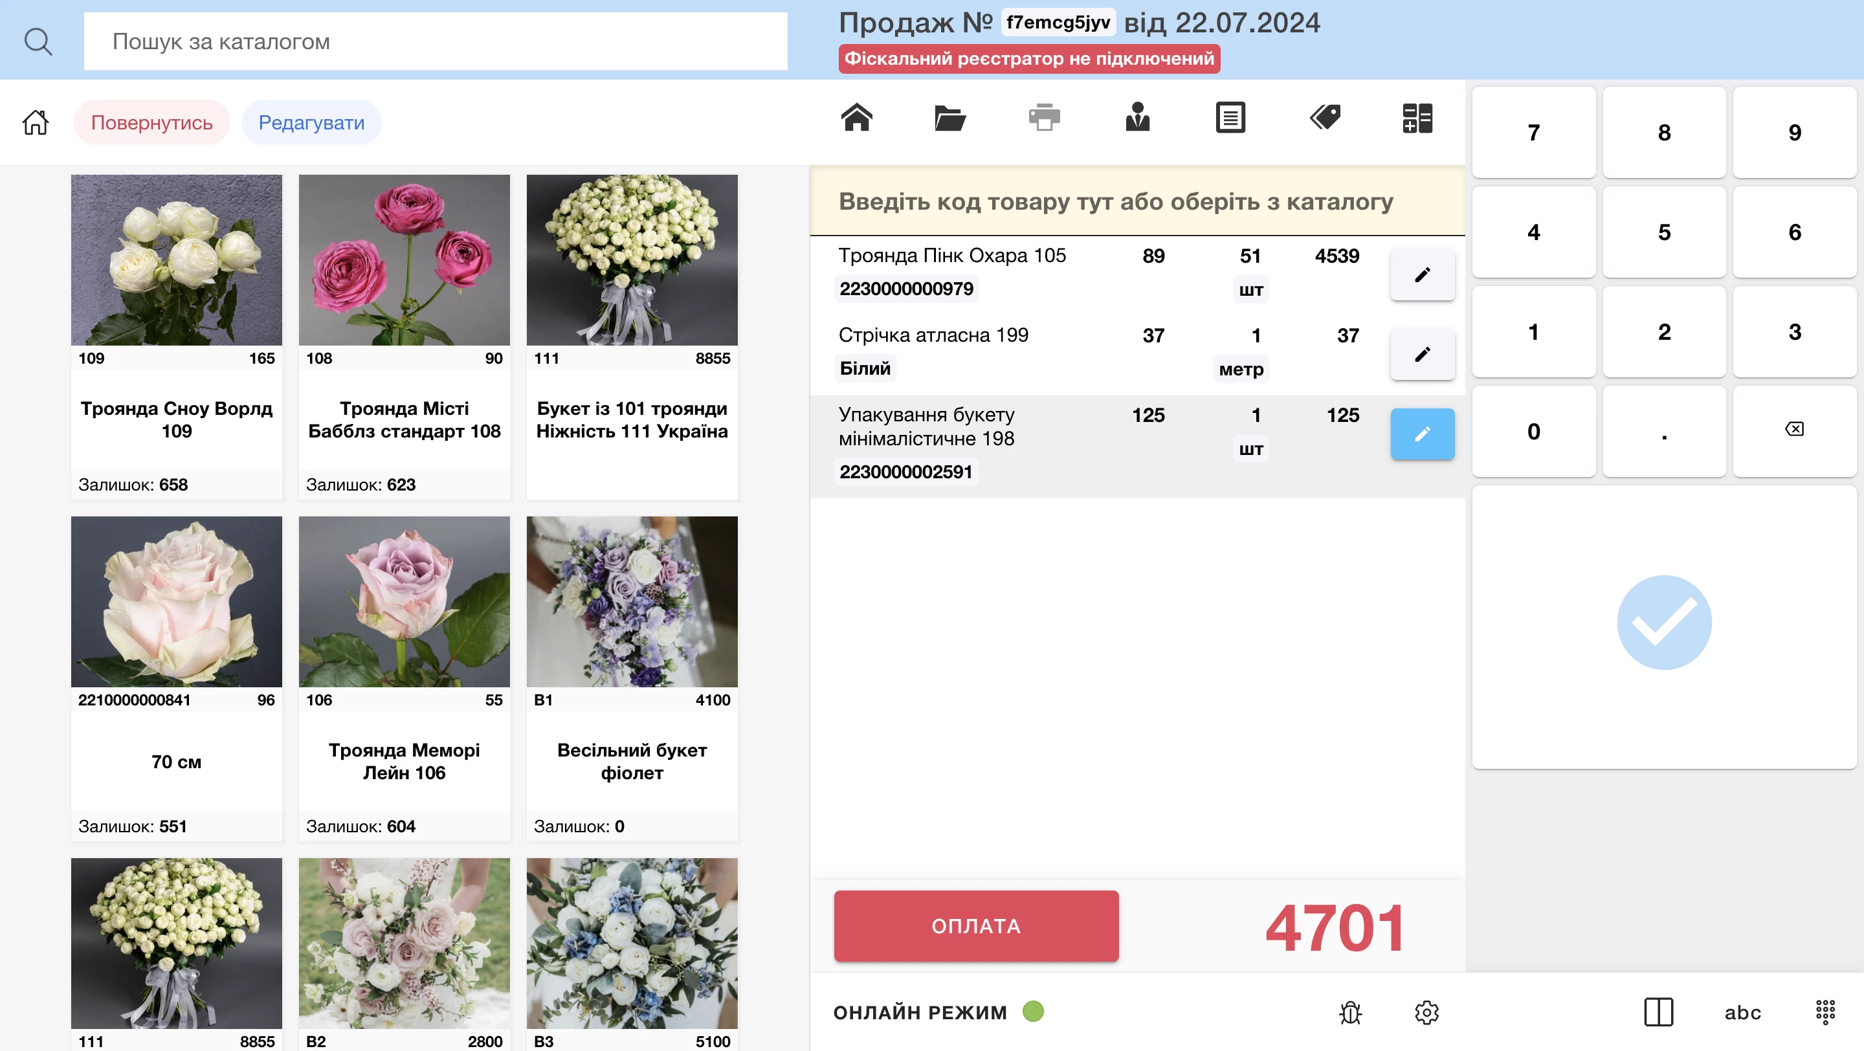The height and width of the screenshot is (1051, 1864).
Task: Select Весільний букет фіолет product
Action: coord(632,678)
